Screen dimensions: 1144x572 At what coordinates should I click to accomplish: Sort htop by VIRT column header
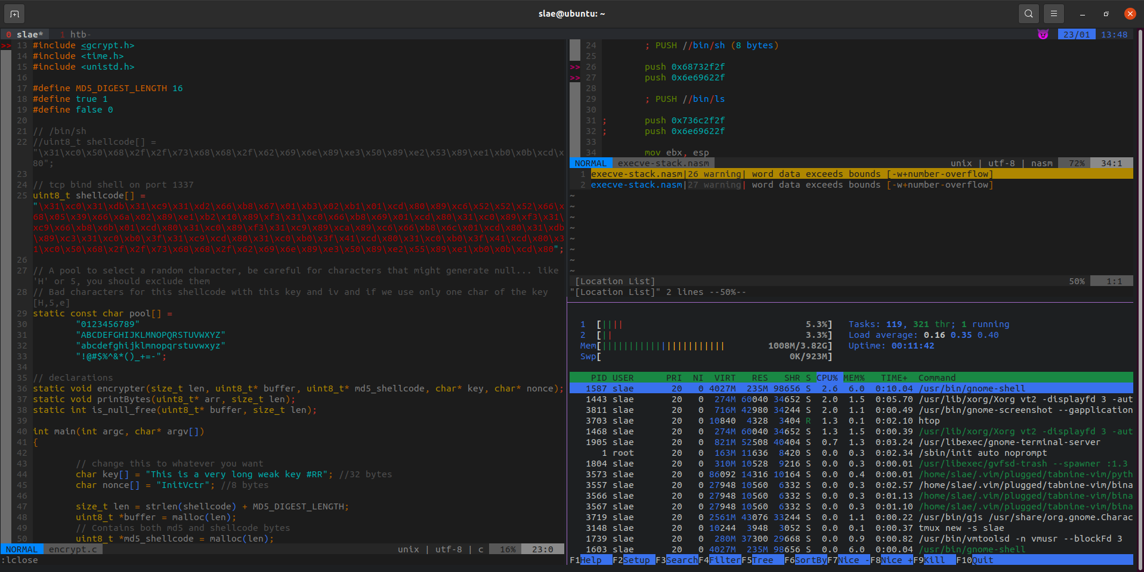click(725, 378)
